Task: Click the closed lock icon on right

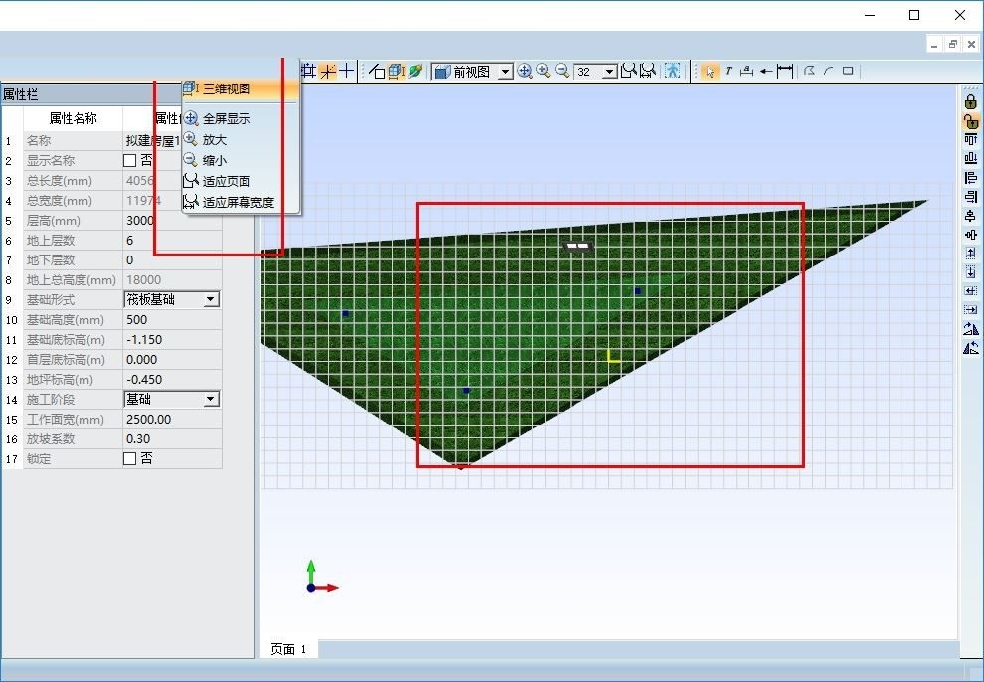Action: (971, 101)
